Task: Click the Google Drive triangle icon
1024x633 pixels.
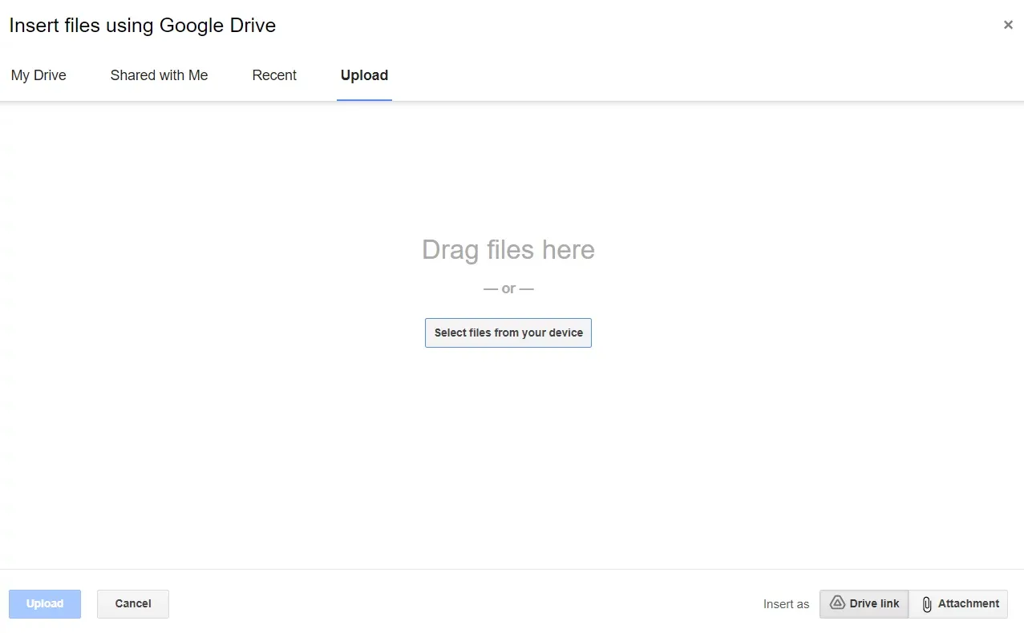Action: tap(837, 603)
